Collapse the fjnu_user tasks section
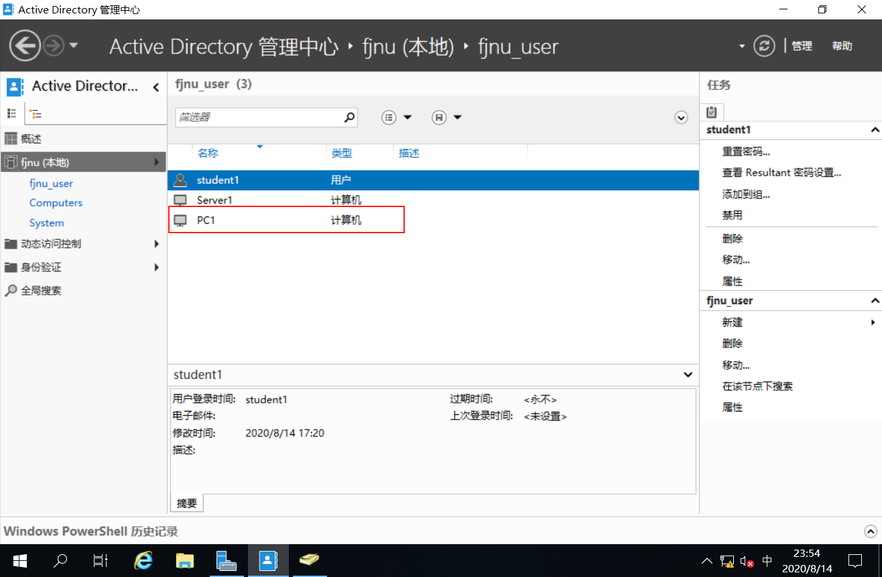 coord(874,301)
